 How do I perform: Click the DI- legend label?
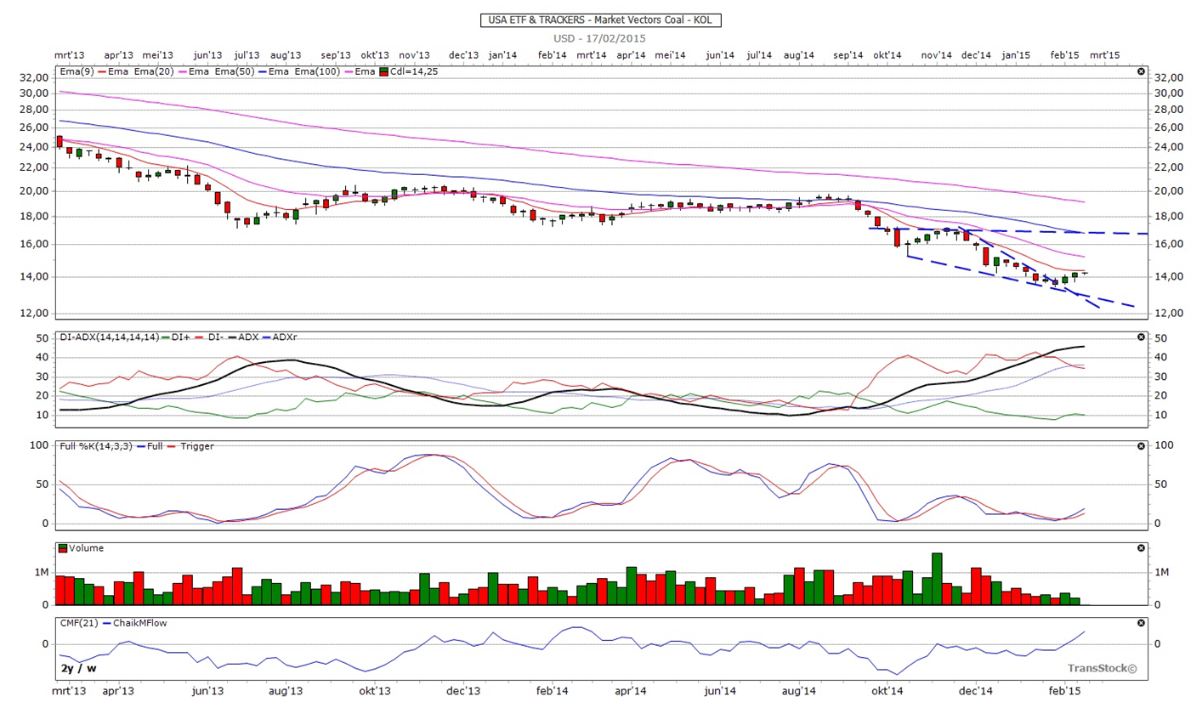(216, 337)
